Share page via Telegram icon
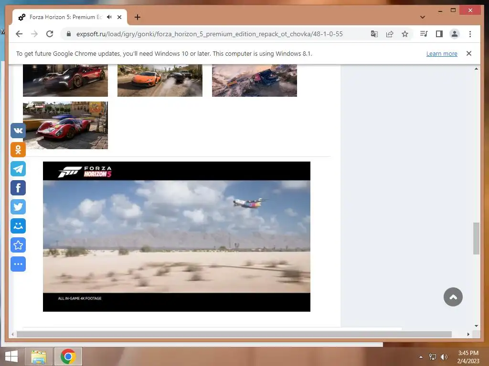The width and height of the screenshot is (489, 366). (x=18, y=169)
